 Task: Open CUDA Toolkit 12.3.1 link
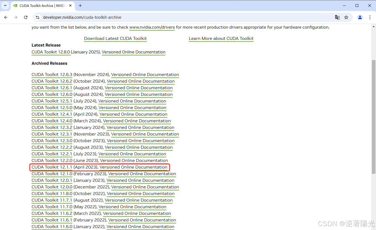(52, 134)
